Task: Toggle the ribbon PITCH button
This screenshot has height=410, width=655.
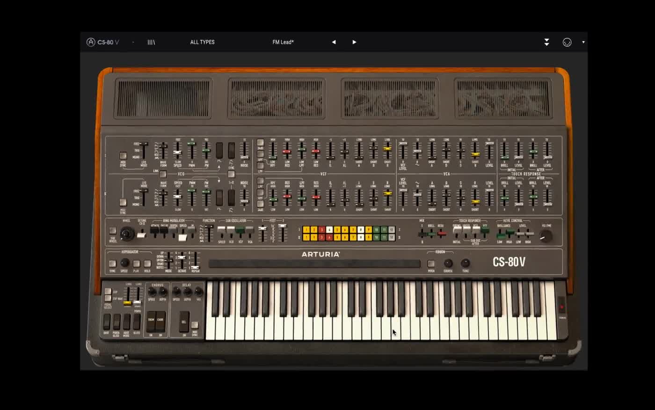Action: (431, 264)
